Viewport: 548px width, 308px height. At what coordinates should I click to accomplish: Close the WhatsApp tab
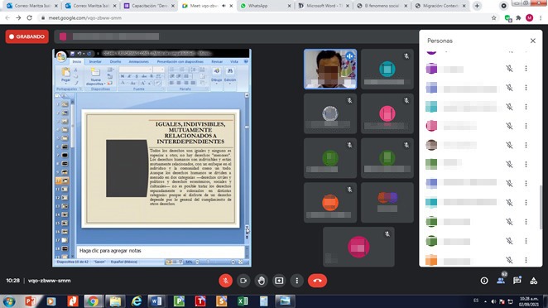click(x=289, y=6)
